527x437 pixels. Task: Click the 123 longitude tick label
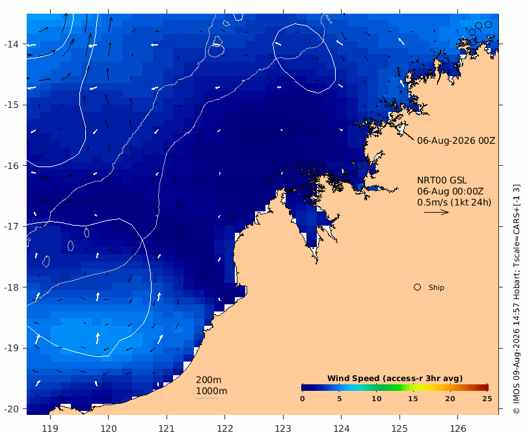pyautogui.click(x=283, y=429)
